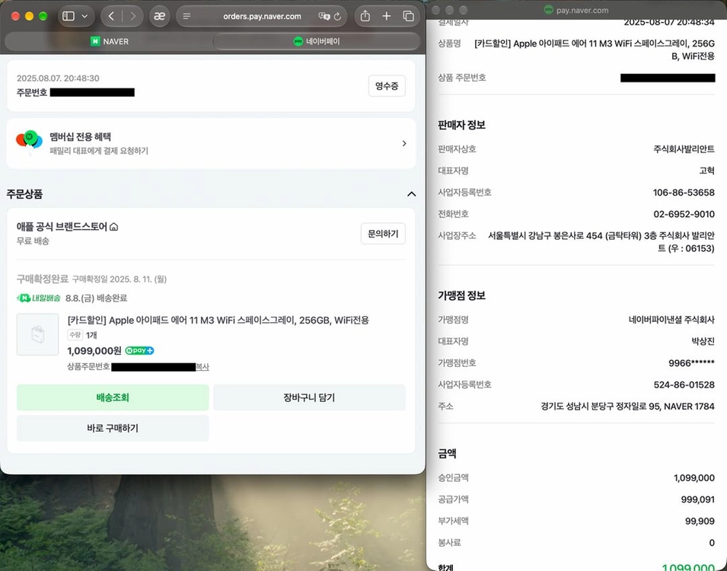Click the 공급가액 999,091 value
This screenshot has width=727, height=571.
(x=698, y=499)
